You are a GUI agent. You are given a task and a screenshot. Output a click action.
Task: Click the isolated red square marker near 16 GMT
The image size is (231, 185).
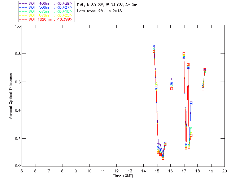point(172,89)
